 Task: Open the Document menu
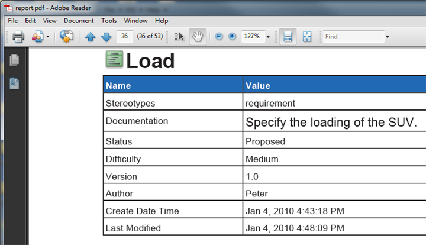[79, 21]
